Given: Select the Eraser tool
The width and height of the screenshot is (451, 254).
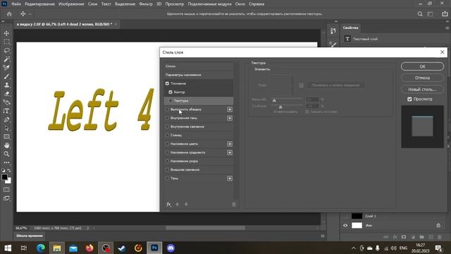Looking at the screenshot, I should (6, 94).
